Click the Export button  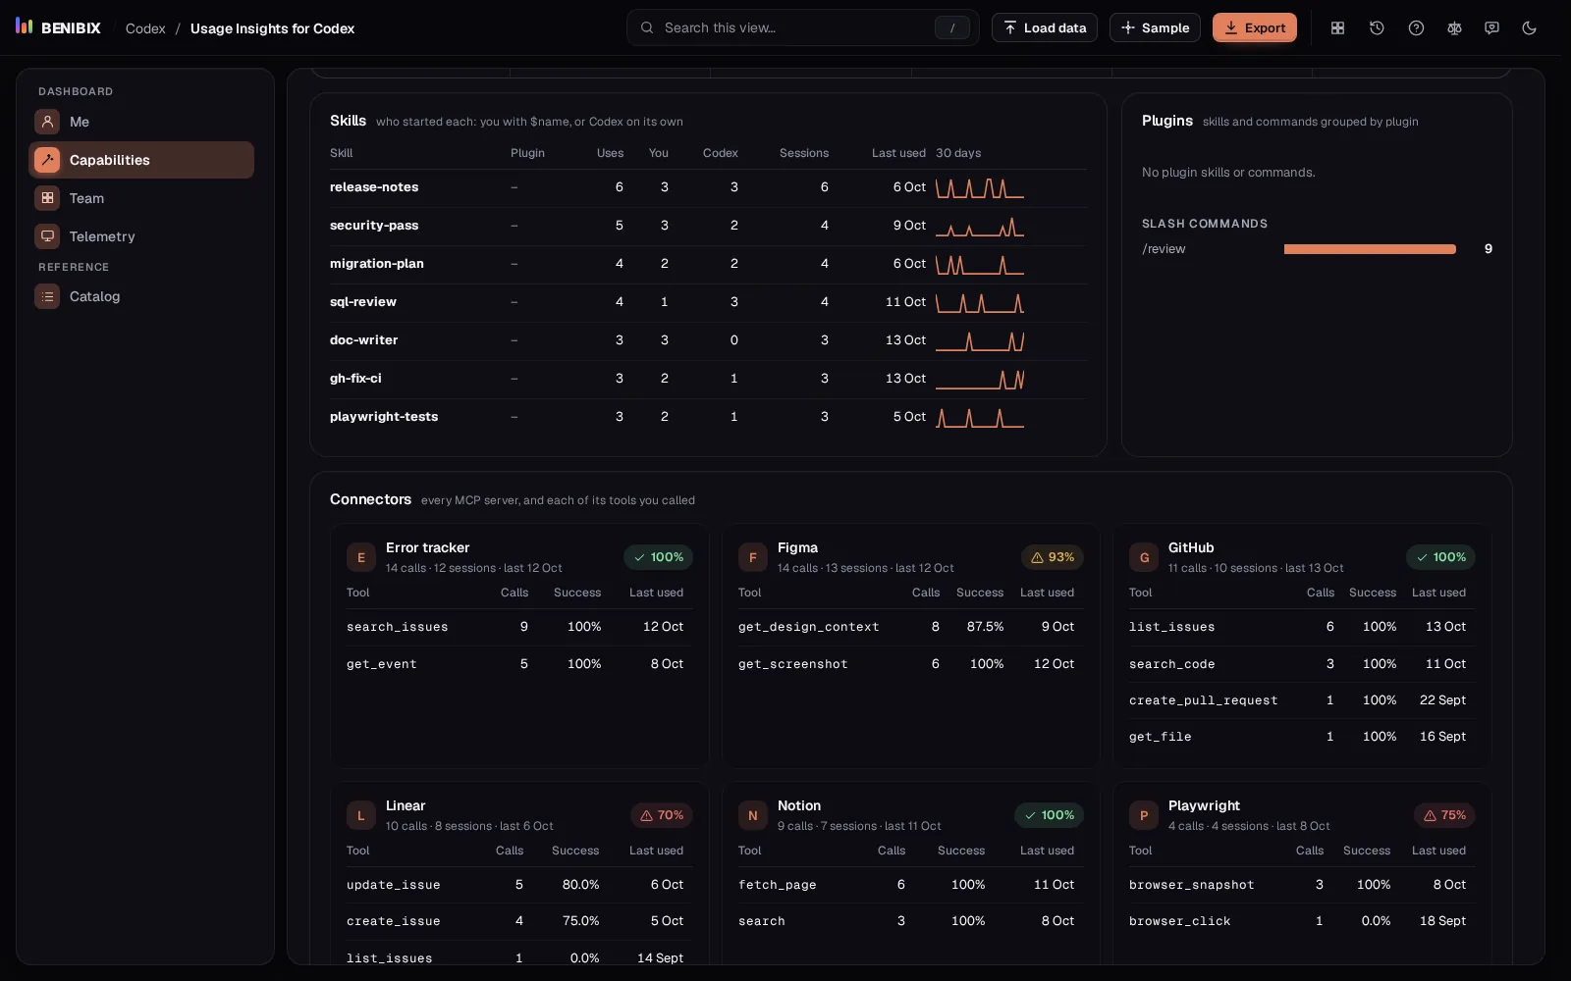(x=1255, y=27)
